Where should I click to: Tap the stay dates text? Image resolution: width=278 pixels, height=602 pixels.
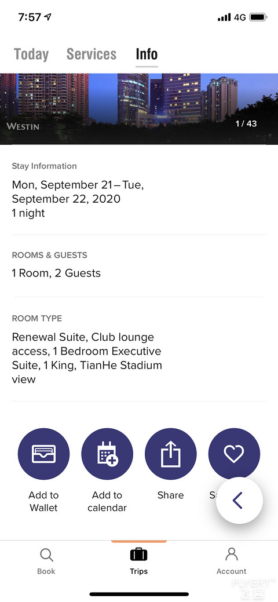(78, 199)
